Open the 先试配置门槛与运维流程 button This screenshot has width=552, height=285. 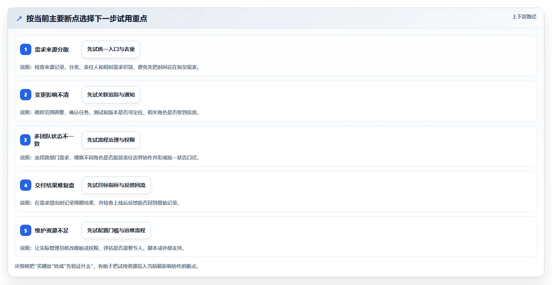click(116, 230)
